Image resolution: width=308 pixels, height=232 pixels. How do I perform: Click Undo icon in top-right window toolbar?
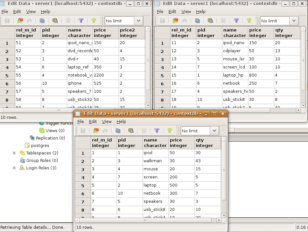184,21
